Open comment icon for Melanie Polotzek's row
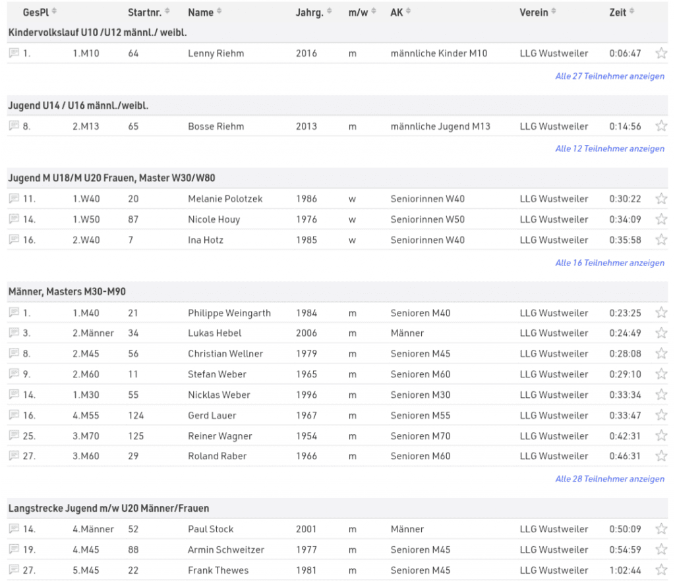 14,199
